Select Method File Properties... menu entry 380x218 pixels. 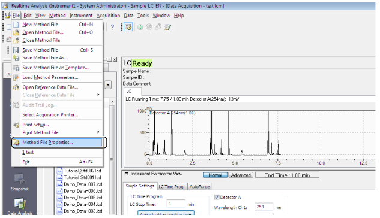tap(57, 143)
